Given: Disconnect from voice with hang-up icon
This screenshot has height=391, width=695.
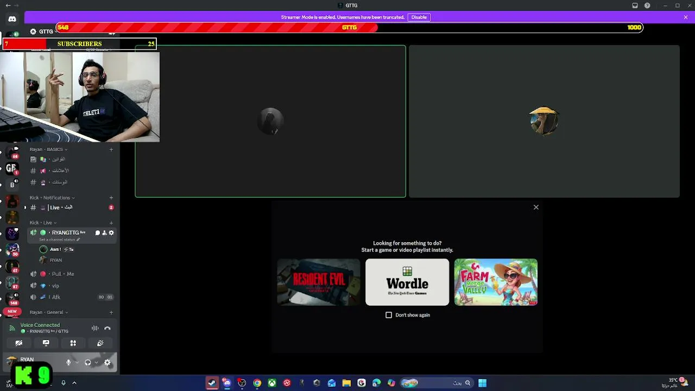Looking at the screenshot, I should pyautogui.click(x=108, y=328).
